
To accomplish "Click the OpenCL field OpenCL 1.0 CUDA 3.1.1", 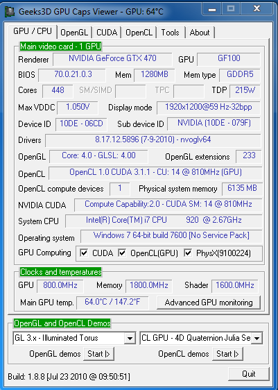I will pos(155,173).
